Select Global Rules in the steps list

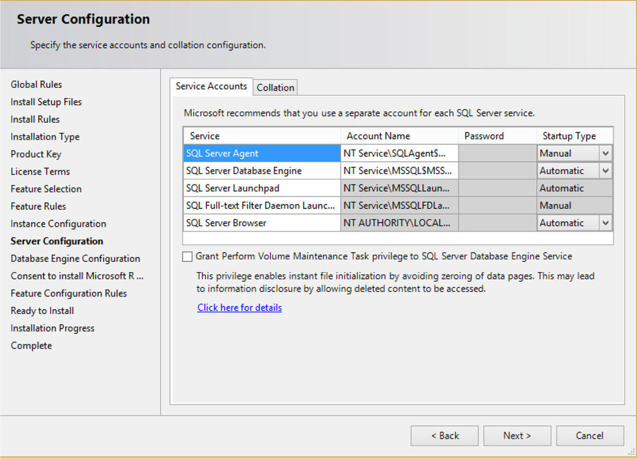click(36, 85)
